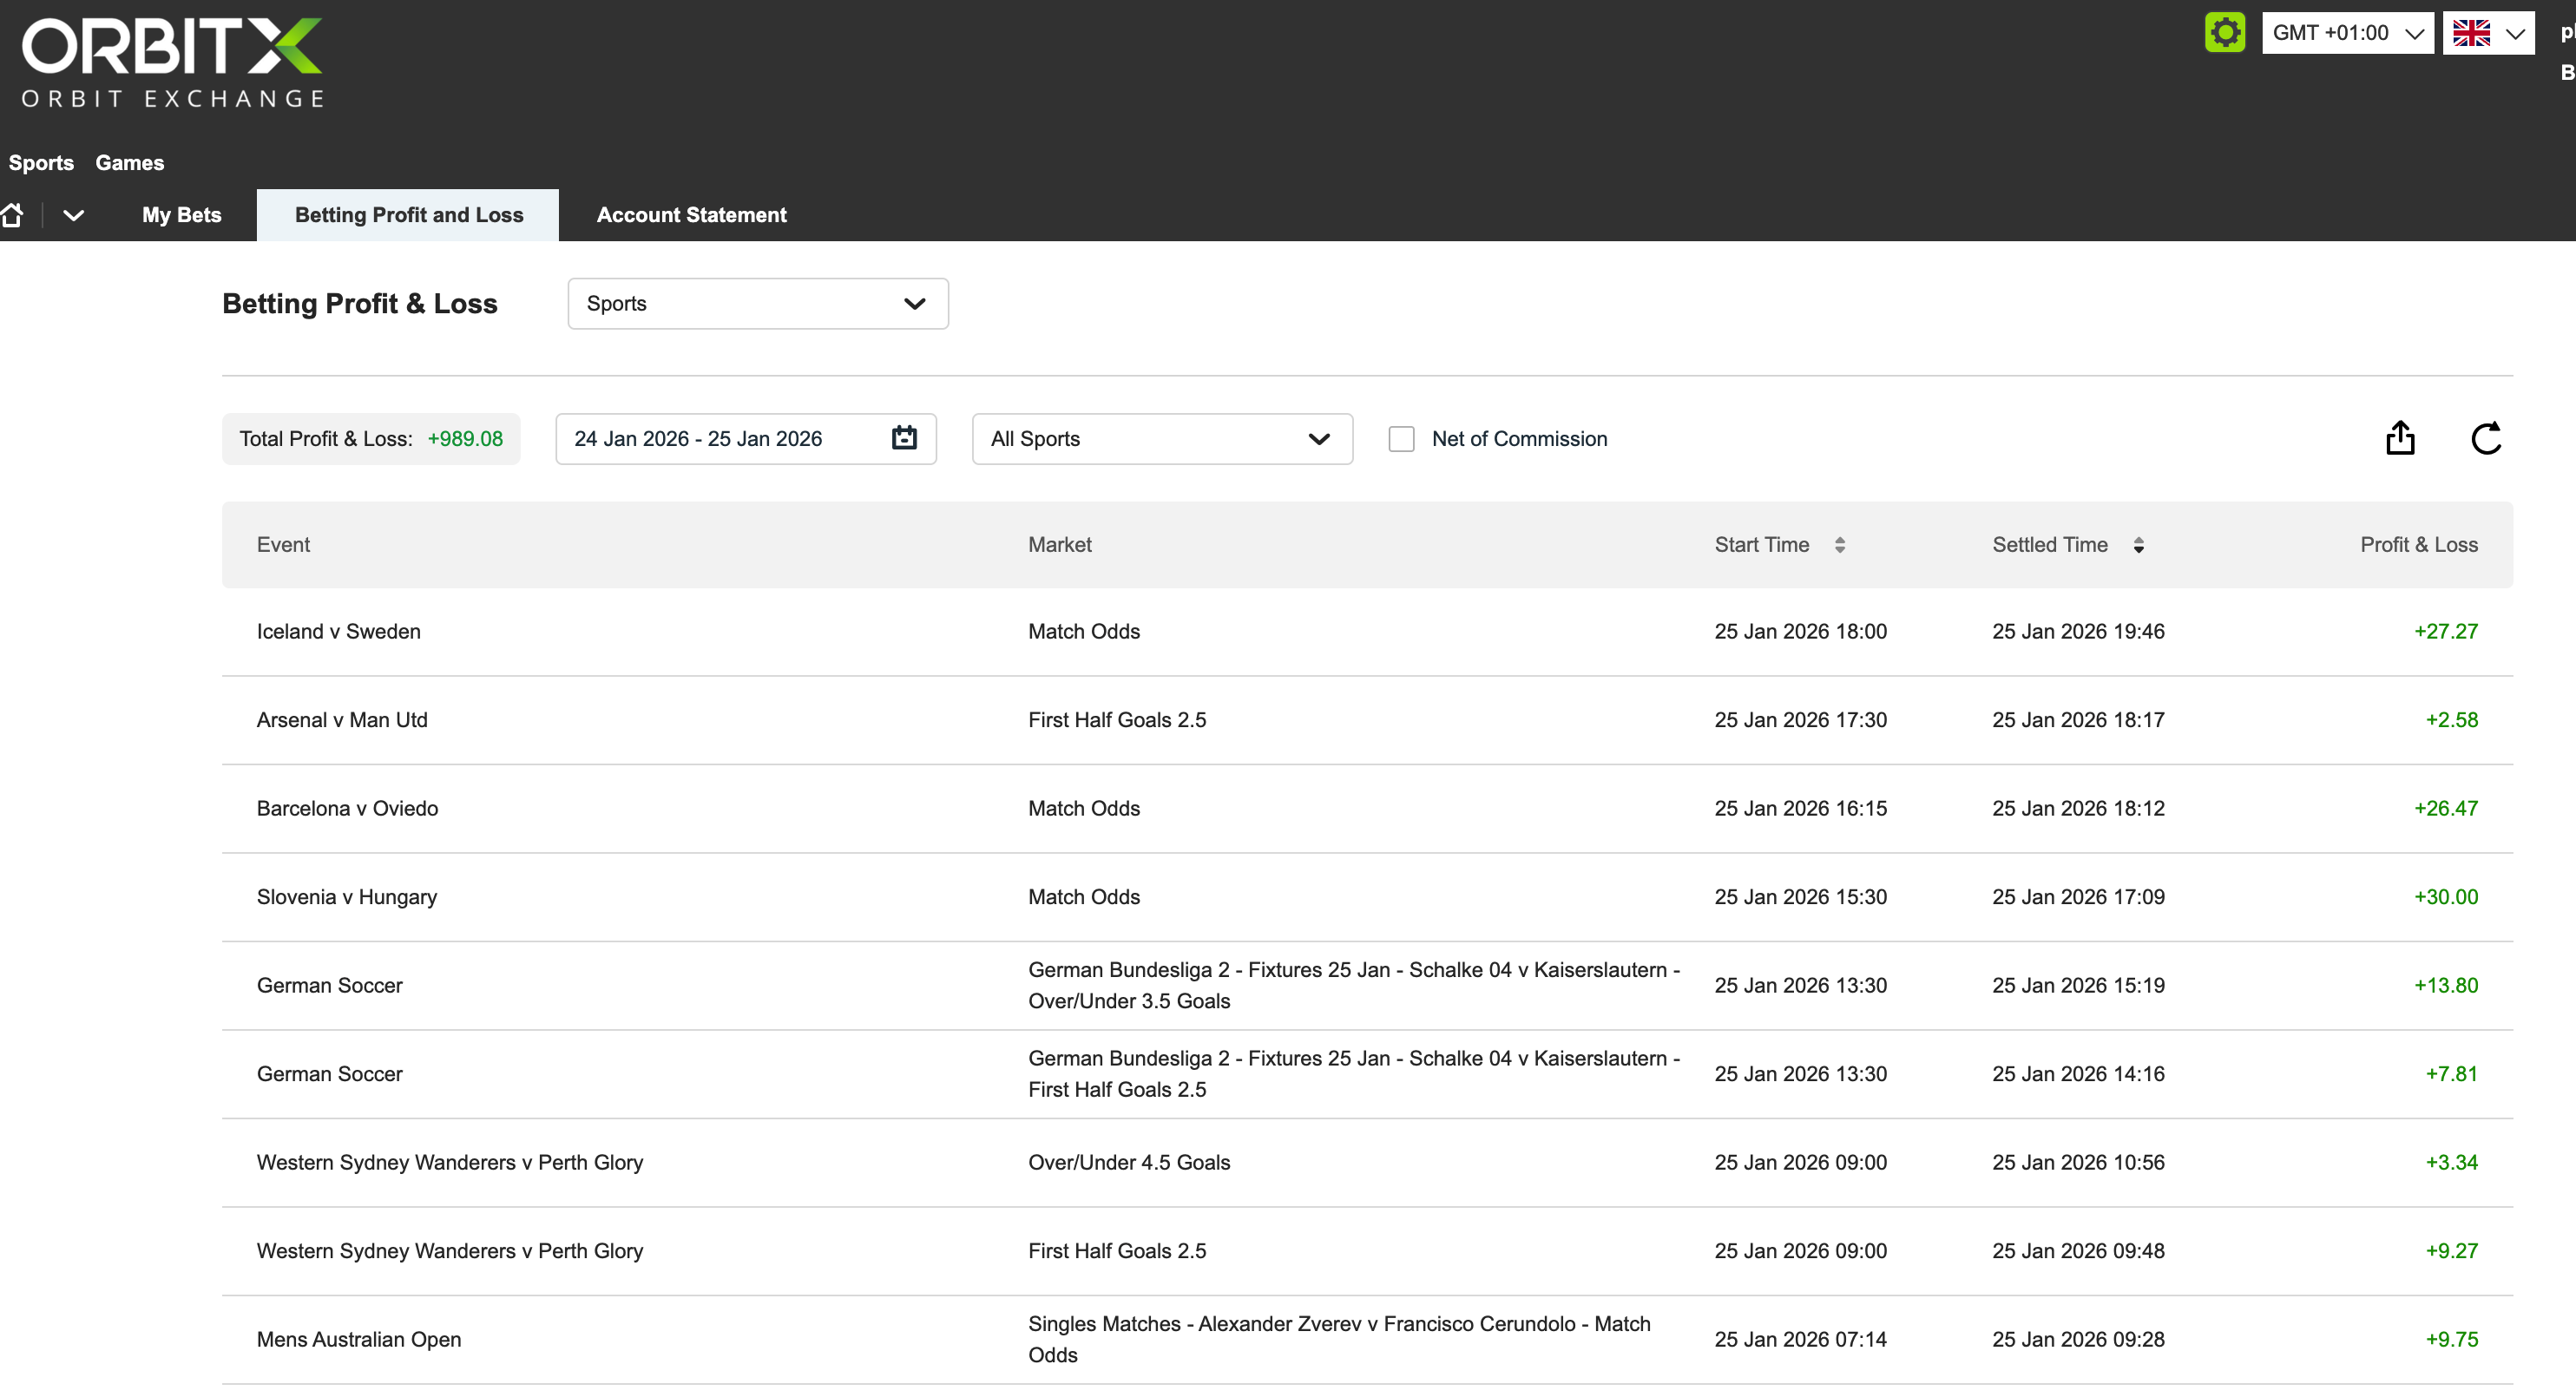Refresh the profit and loss table
2576x1397 pixels.
click(2486, 438)
